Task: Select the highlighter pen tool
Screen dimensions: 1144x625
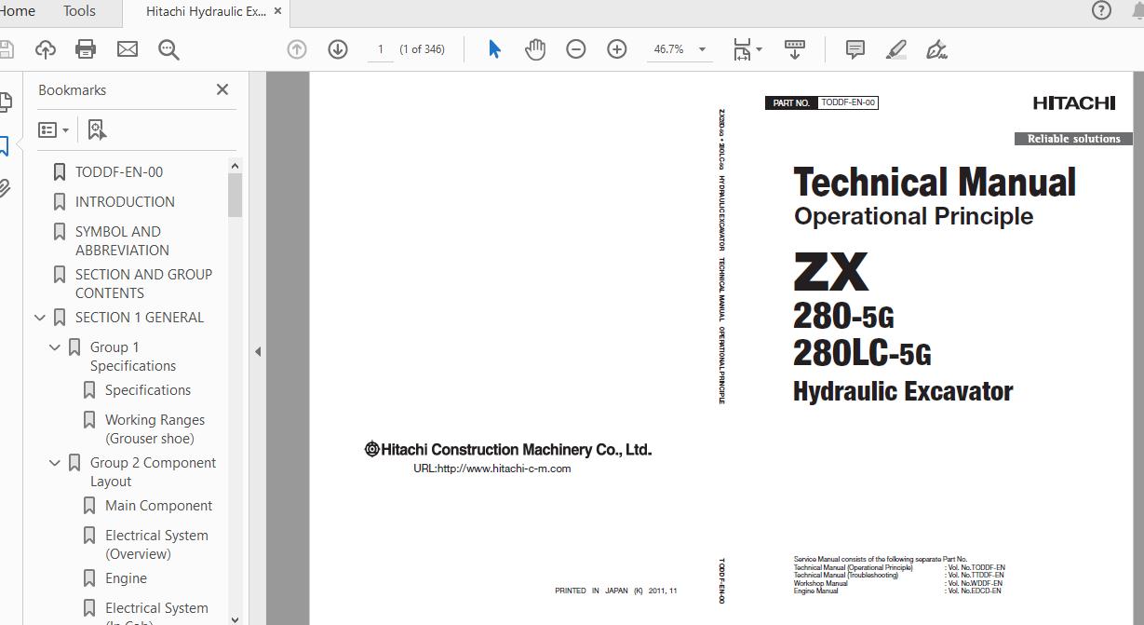Action: (895, 49)
